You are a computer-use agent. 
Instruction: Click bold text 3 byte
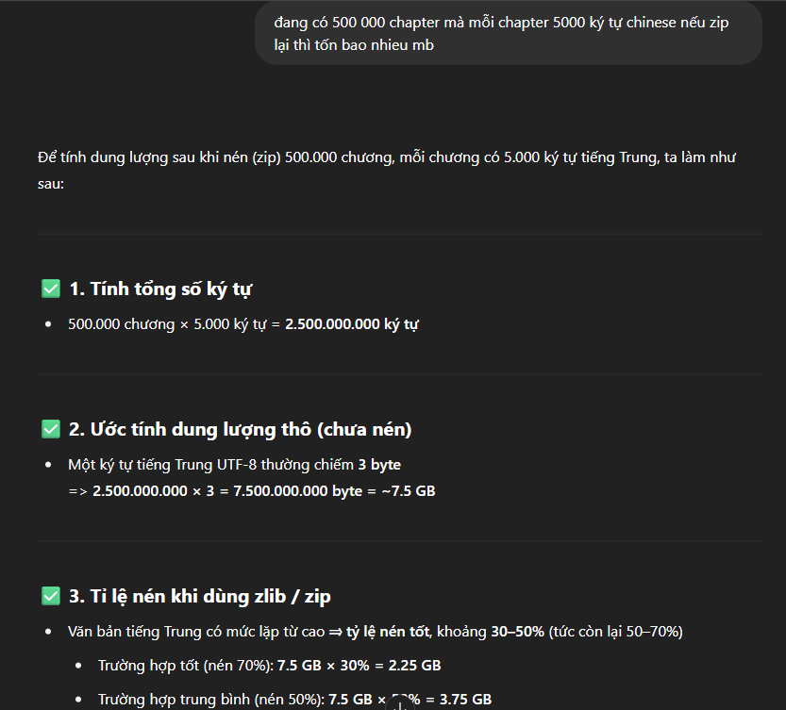point(379,465)
